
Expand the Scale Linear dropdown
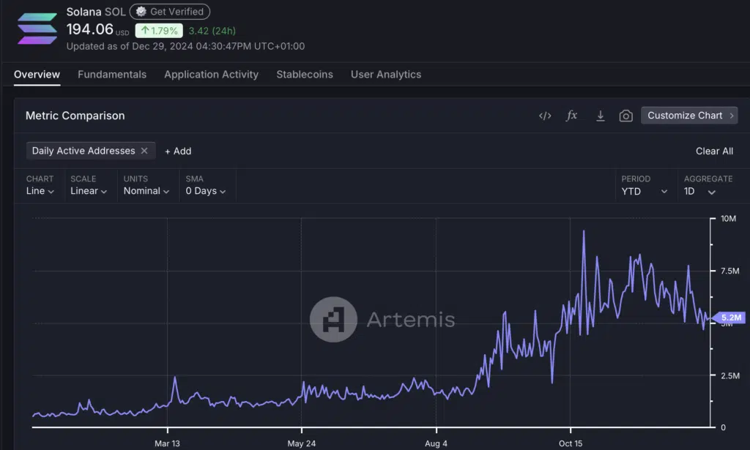coord(89,191)
